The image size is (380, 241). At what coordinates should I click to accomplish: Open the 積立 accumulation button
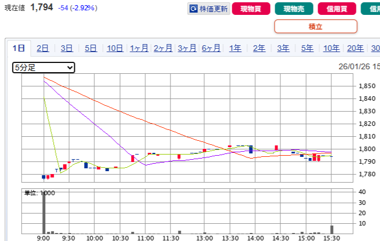(x=315, y=26)
